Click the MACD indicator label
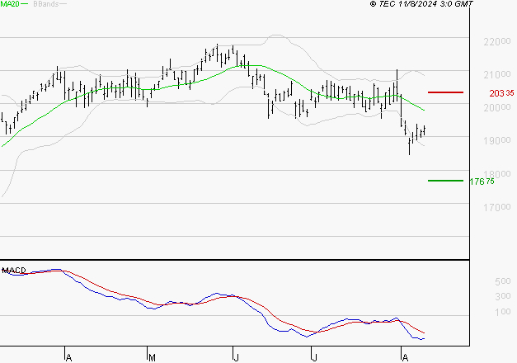The width and height of the screenshot is (517, 363). pos(14,271)
